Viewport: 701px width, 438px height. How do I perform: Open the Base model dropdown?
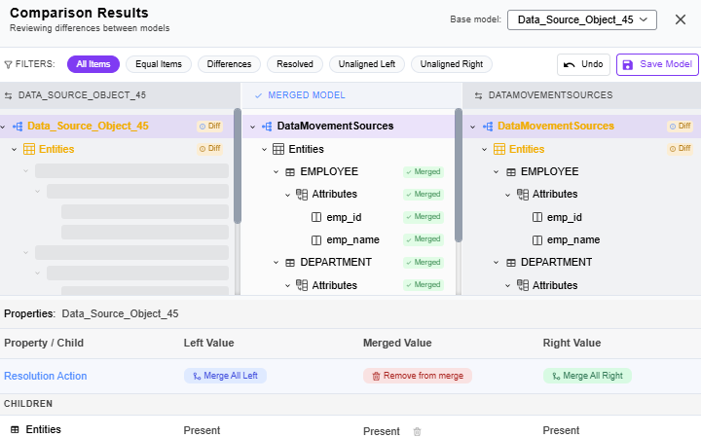[x=581, y=20]
